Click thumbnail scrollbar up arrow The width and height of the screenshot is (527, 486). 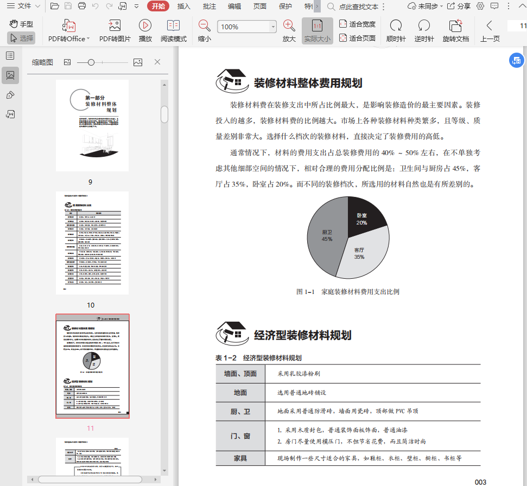point(164,85)
